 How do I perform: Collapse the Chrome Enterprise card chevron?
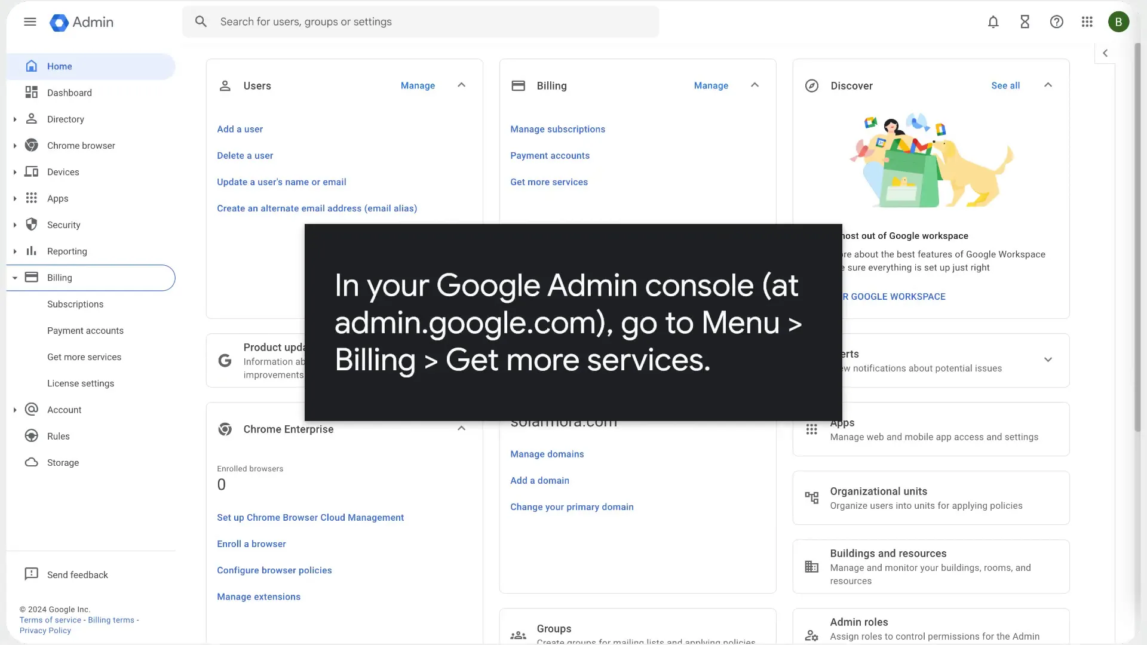coord(461,429)
